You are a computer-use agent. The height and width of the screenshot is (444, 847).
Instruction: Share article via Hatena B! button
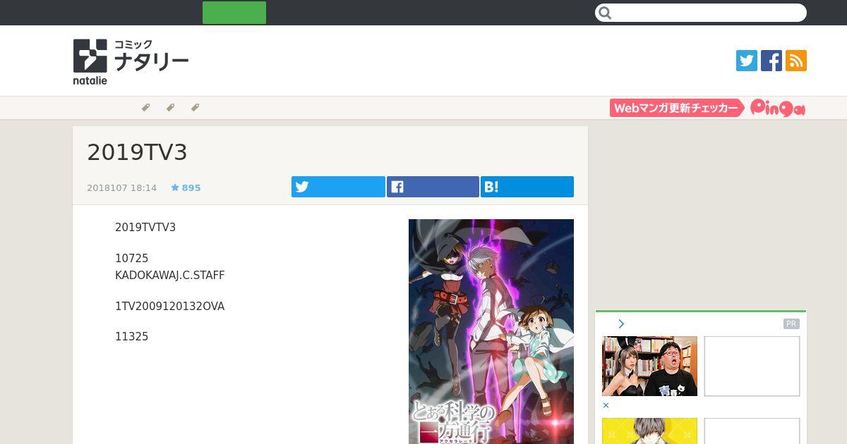tap(527, 187)
